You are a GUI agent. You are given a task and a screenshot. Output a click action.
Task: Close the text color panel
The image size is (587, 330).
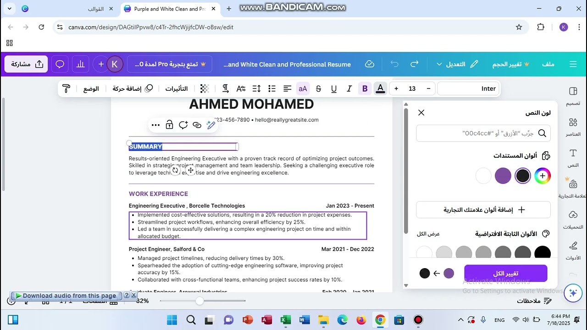(x=421, y=113)
